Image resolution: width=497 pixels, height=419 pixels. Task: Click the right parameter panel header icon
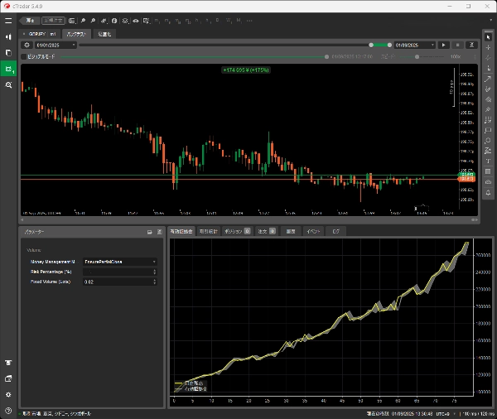pyautogui.click(x=159, y=232)
